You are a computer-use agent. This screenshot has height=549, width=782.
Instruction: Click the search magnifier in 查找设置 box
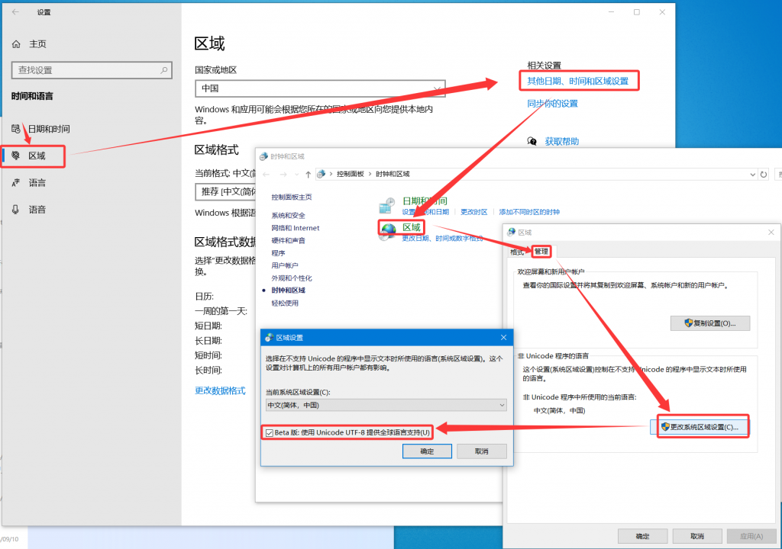163,70
